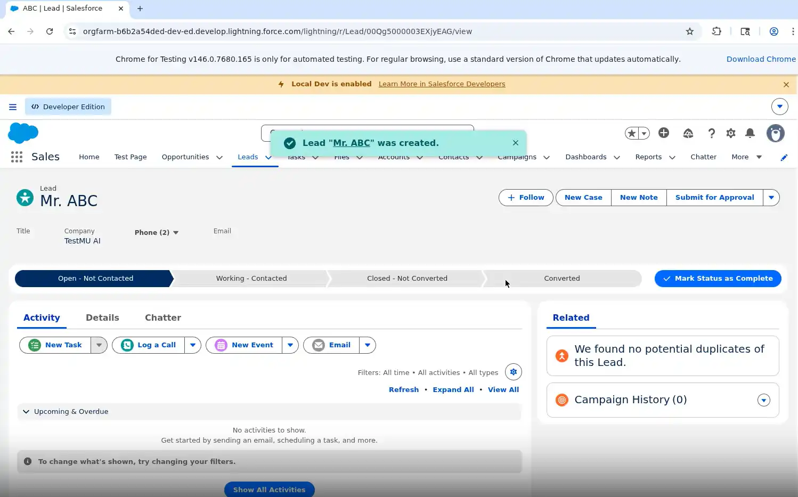Collapse the Upcoming & Overdue section
The height and width of the screenshot is (497, 798).
point(26,412)
